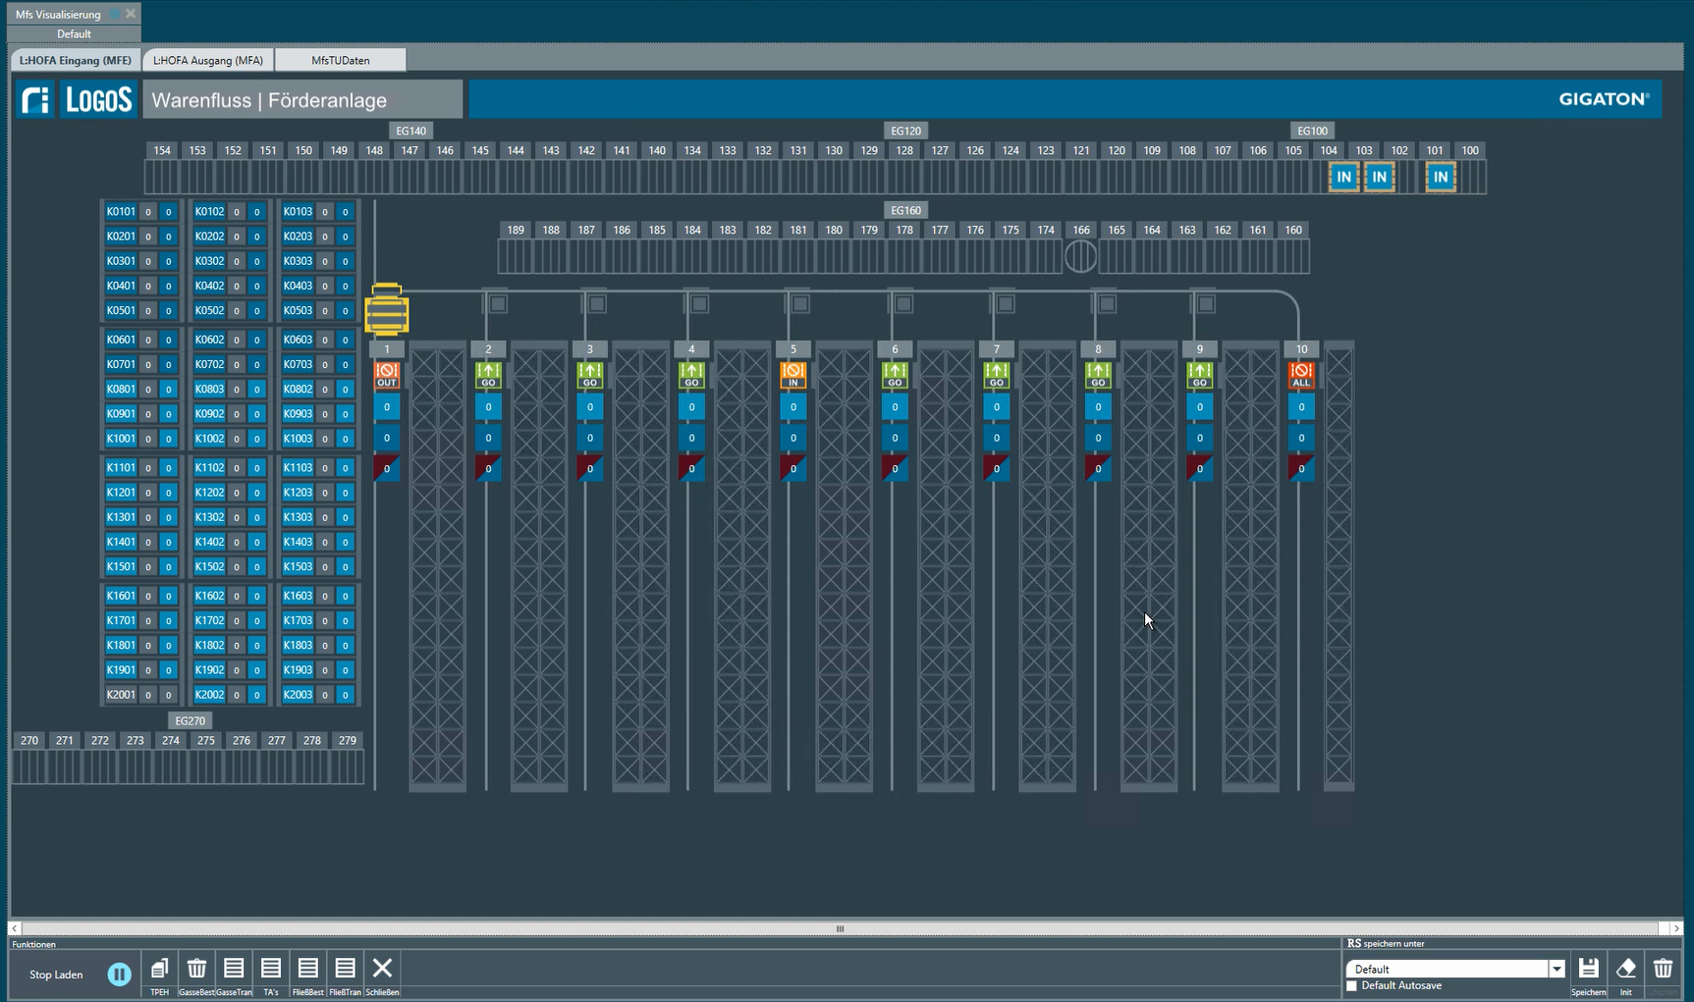
Task: Toggle aisle 10 ALL blocked status
Action: tap(1301, 375)
